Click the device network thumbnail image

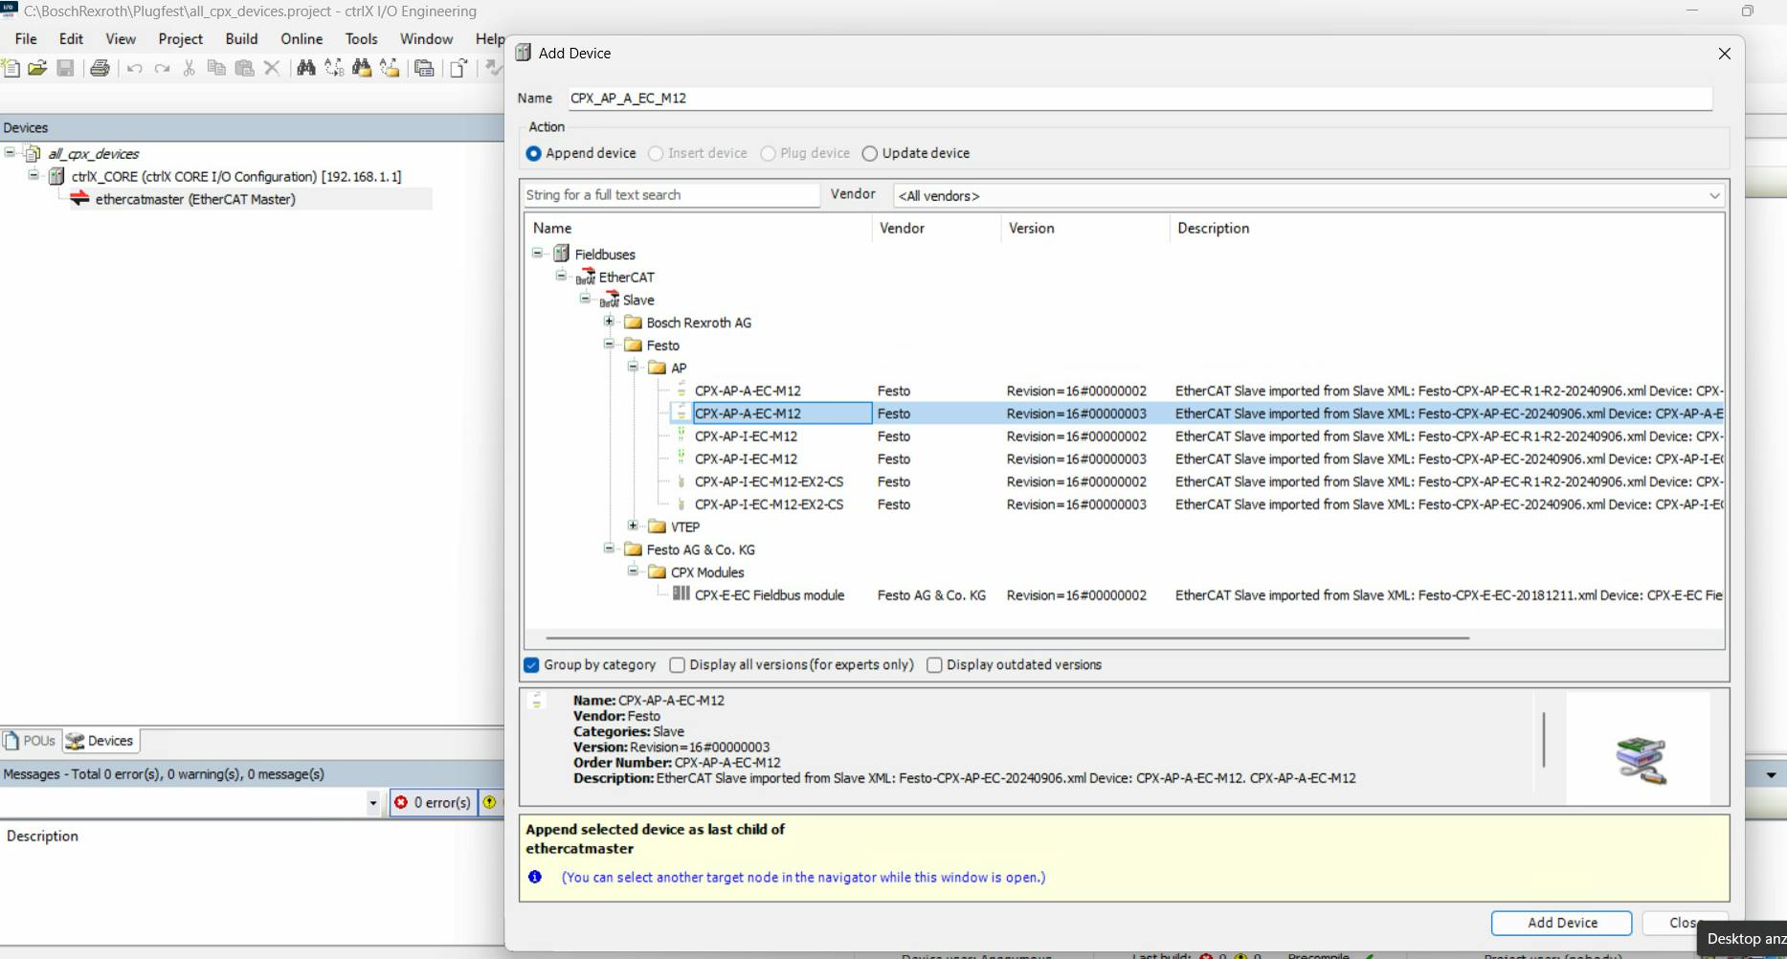1640,760
